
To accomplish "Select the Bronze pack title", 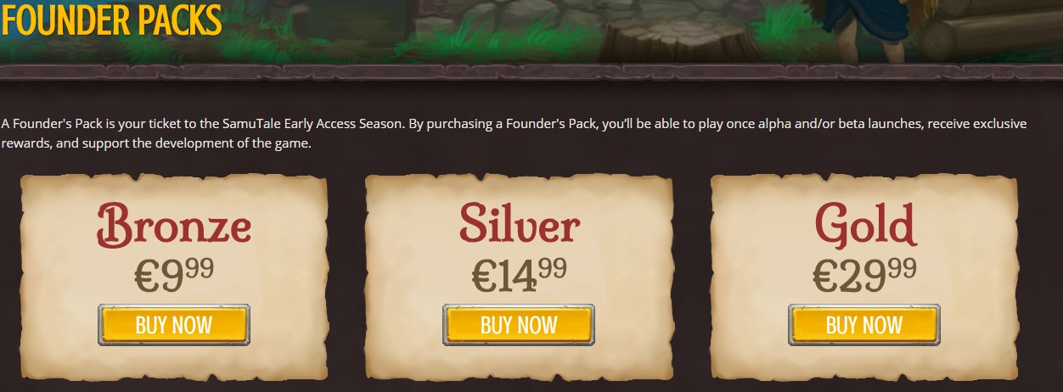I will point(173,224).
